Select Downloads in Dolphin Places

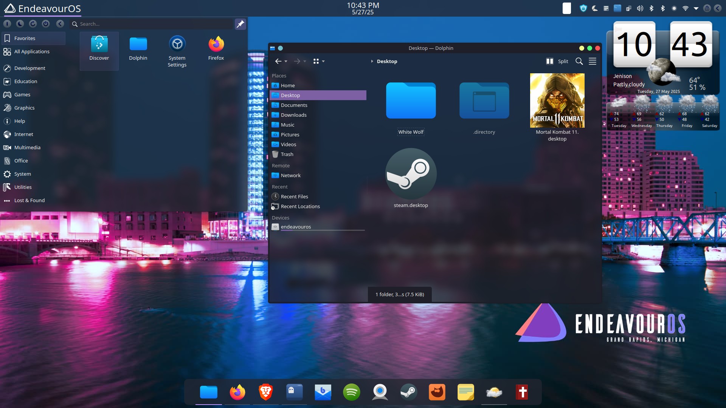(318, 115)
